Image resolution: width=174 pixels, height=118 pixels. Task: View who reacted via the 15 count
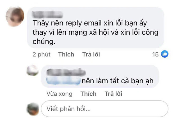(x=155, y=54)
